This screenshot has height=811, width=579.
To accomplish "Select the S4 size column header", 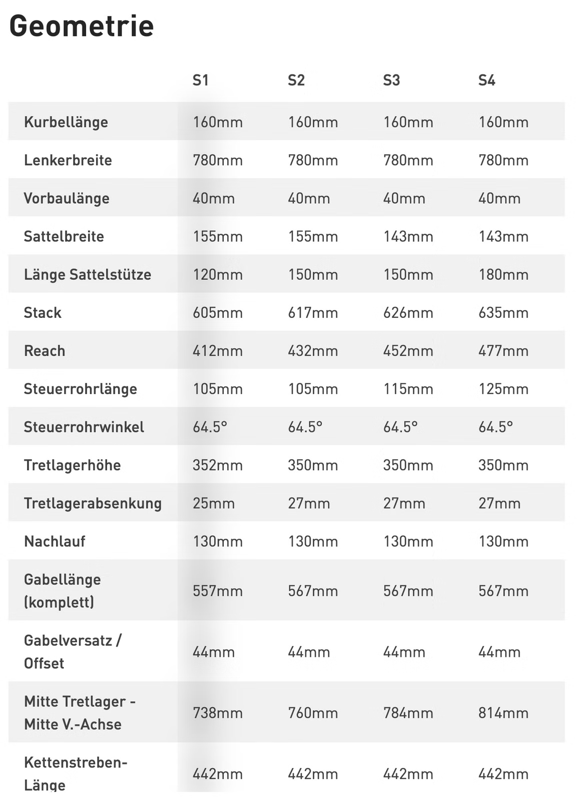I will (486, 80).
